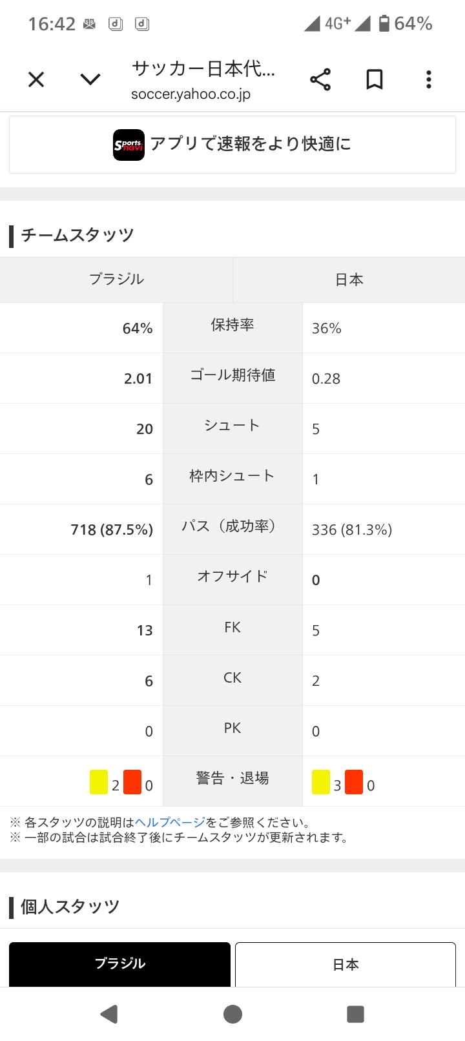The width and height of the screenshot is (465, 1041).
Task: Tap the battery icon in status bar
Action: coord(384,24)
